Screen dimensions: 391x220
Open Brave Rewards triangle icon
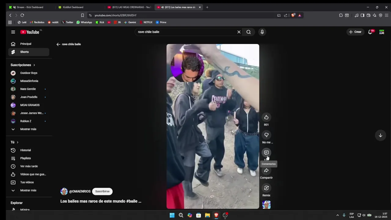(x=300, y=15)
